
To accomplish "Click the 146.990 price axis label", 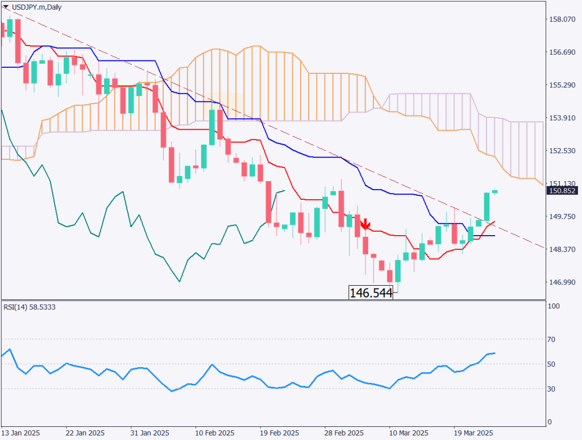I will pyautogui.click(x=562, y=282).
